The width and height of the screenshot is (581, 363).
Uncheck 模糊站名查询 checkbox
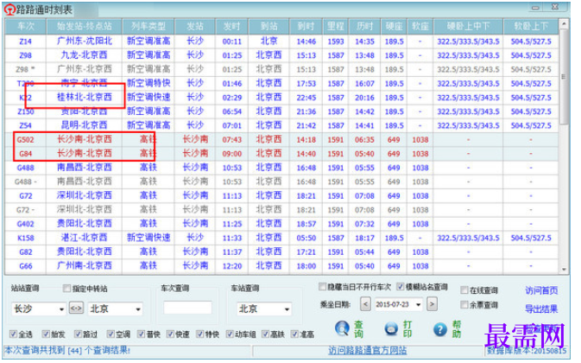coord(401,287)
